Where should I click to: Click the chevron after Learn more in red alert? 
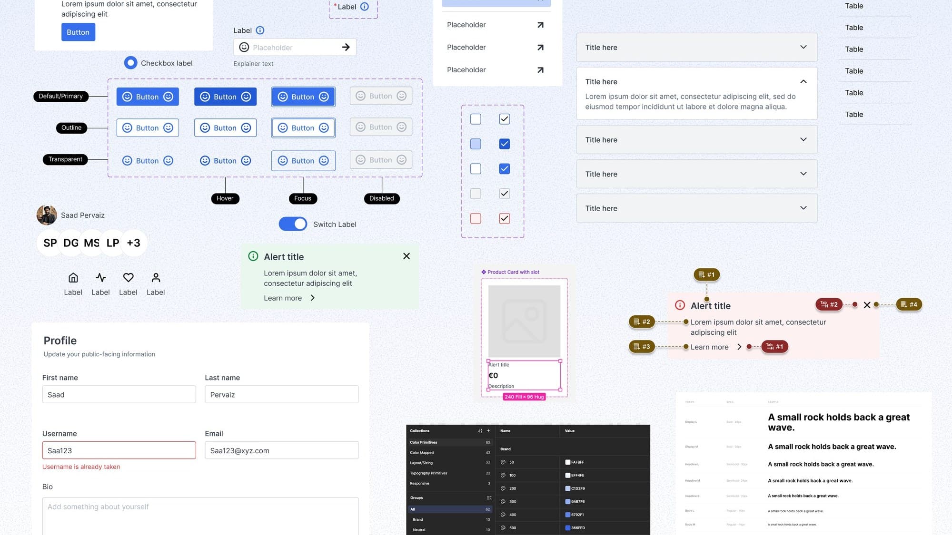click(739, 347)
